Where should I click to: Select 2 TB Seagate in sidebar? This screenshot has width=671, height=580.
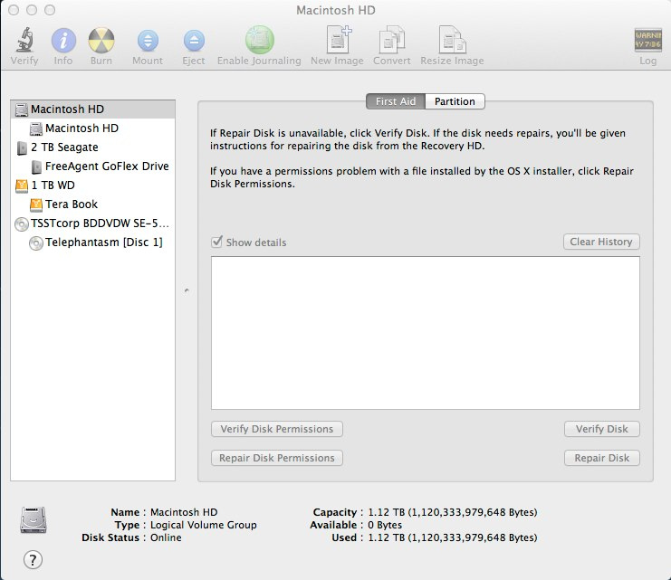tap(93, 147)
